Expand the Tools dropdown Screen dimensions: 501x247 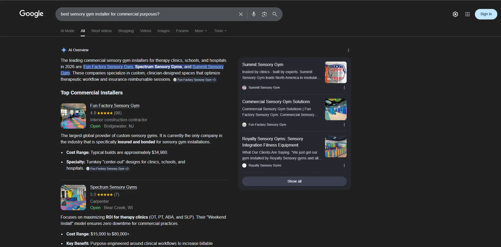220,31
